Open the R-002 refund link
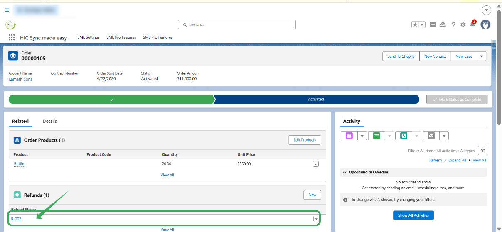The width and height of the screenshot is (502, 232). tap(16, 219)
